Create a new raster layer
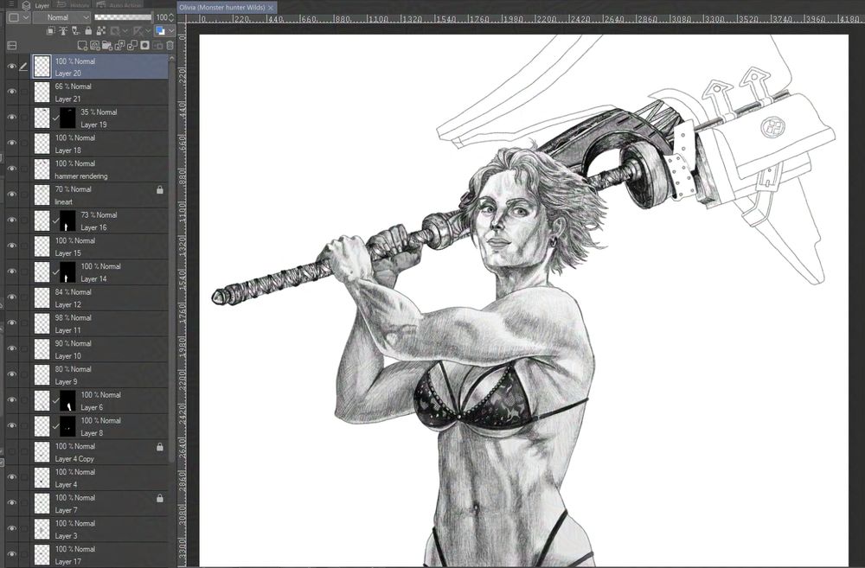The width and height of the screenshot is (865, 568). pos(82,45)
